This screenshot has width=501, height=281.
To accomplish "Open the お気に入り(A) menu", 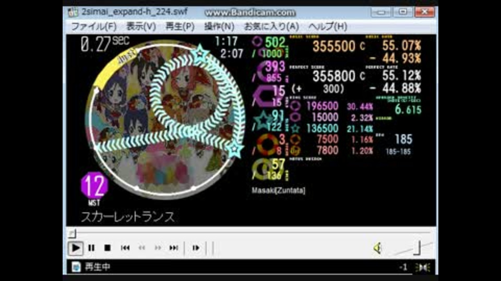I will click(271, 27).
